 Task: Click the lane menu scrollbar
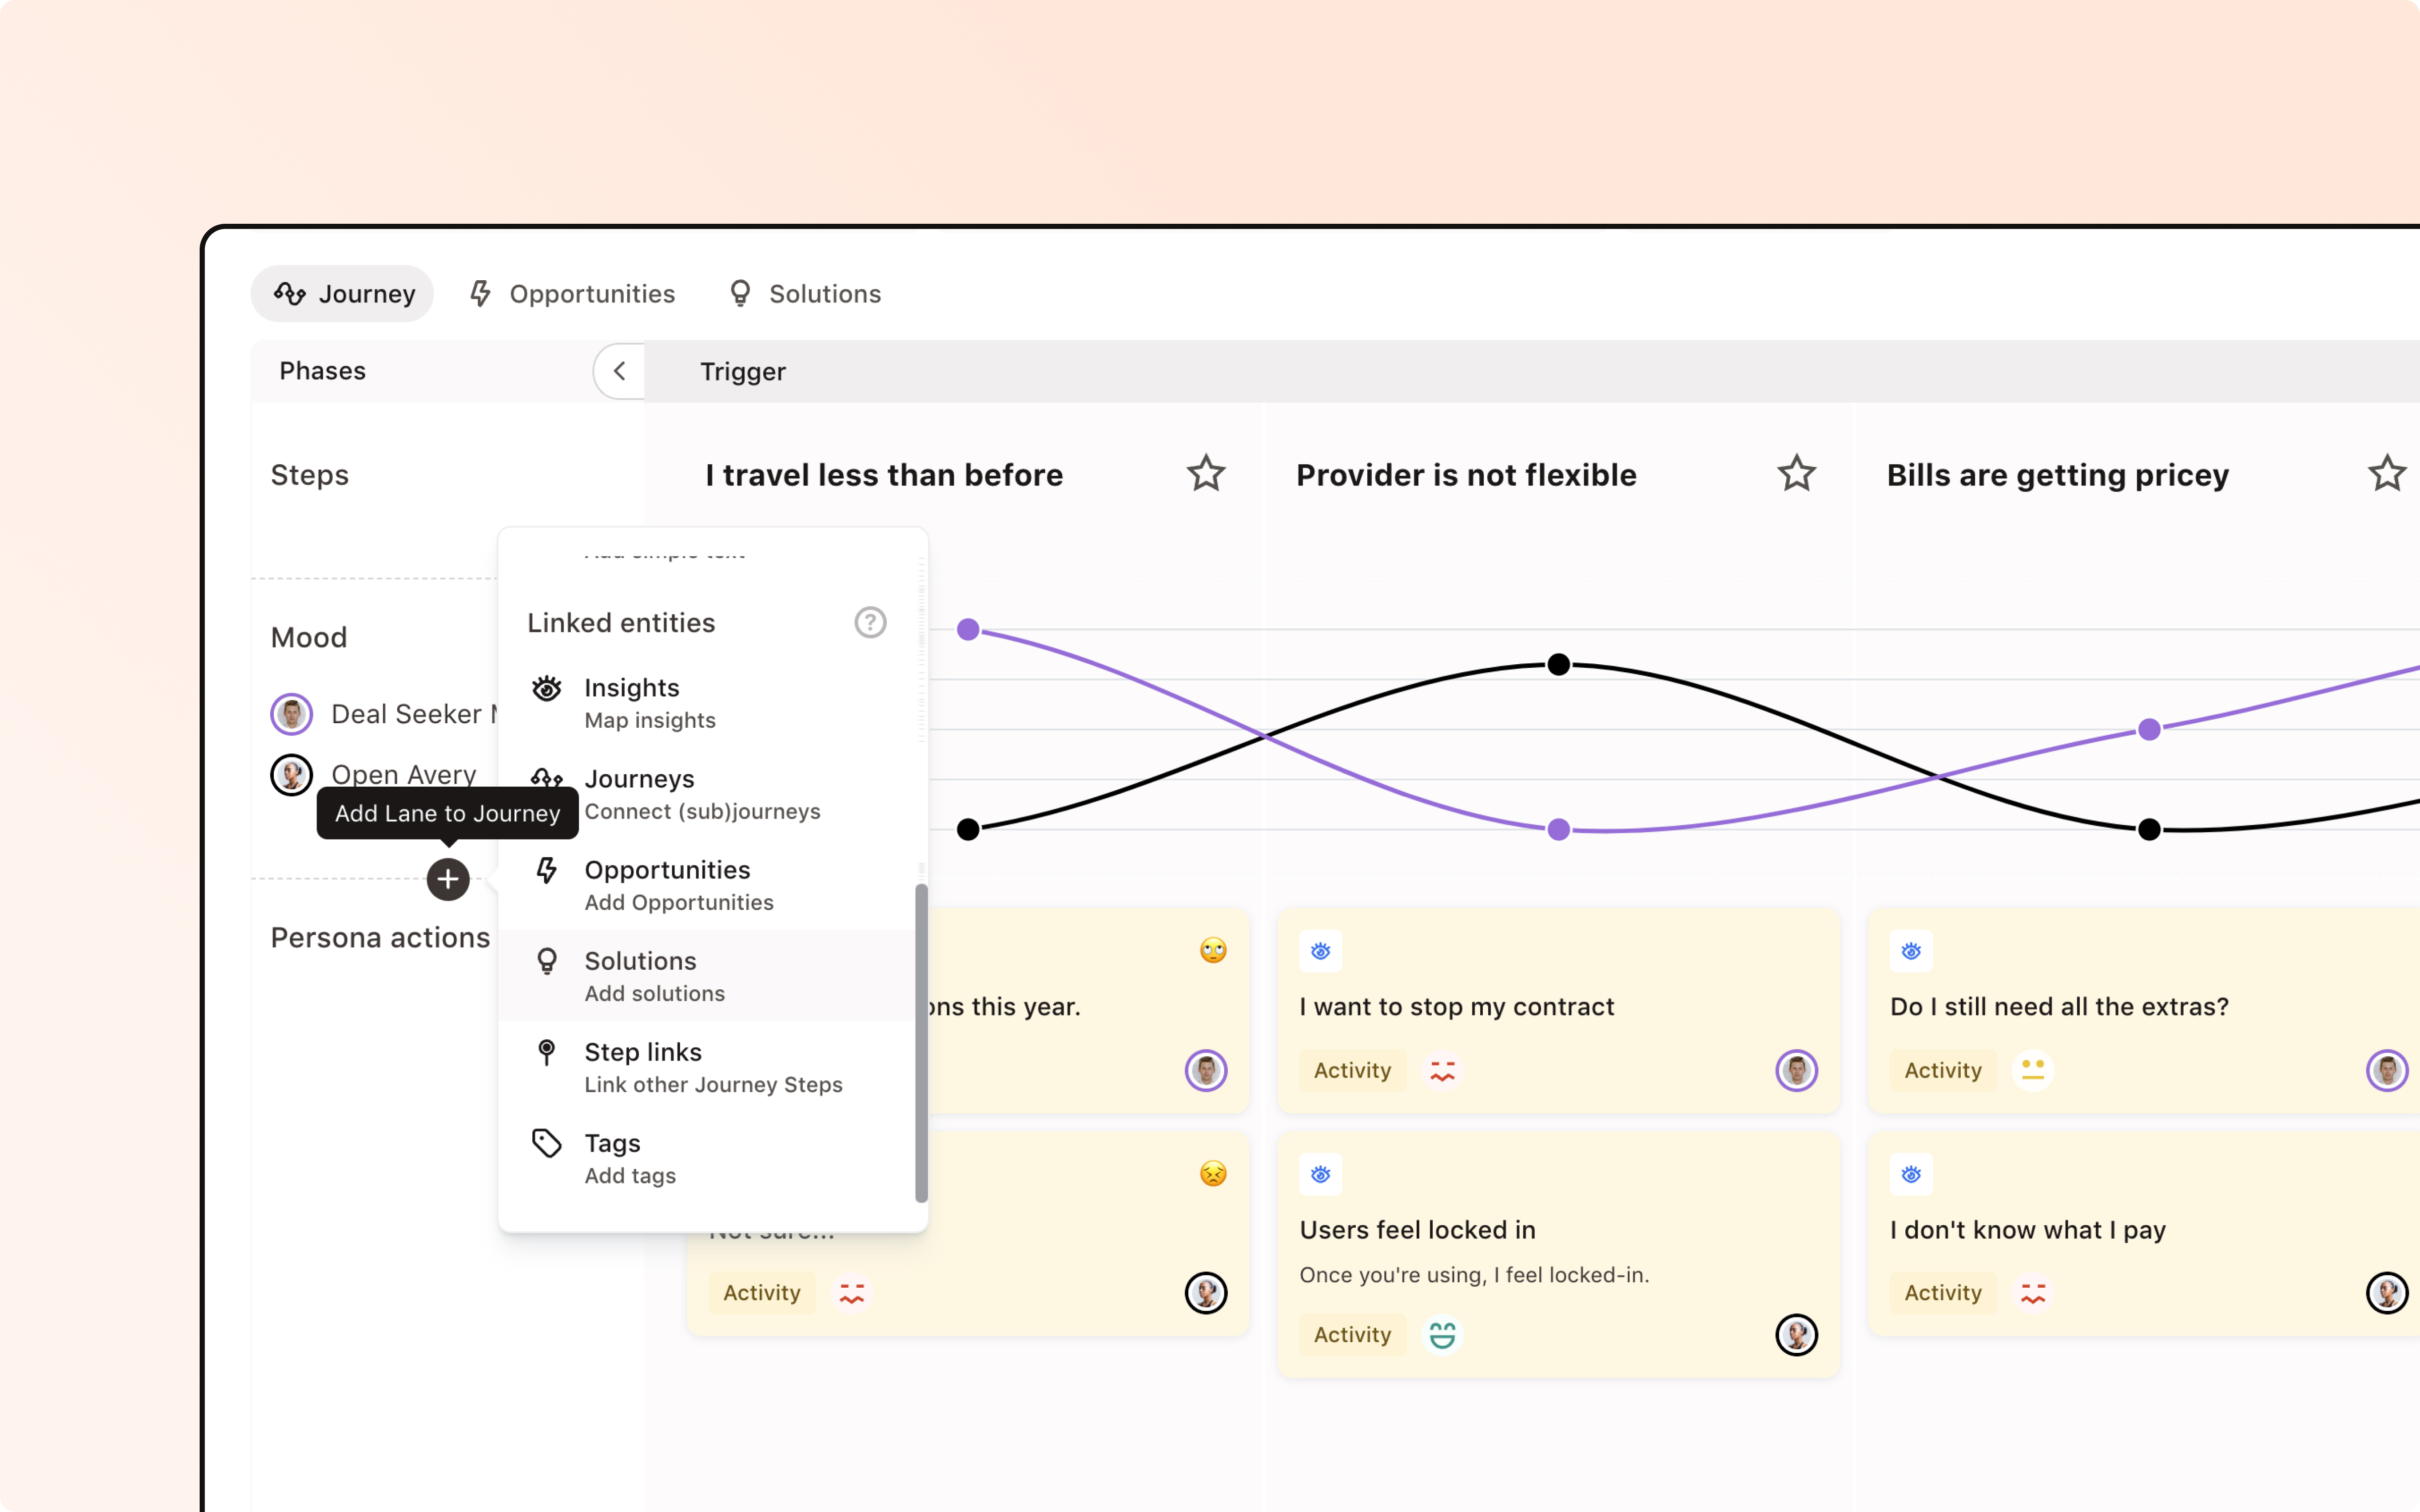pyautogui.click(x=921, y=1043)
